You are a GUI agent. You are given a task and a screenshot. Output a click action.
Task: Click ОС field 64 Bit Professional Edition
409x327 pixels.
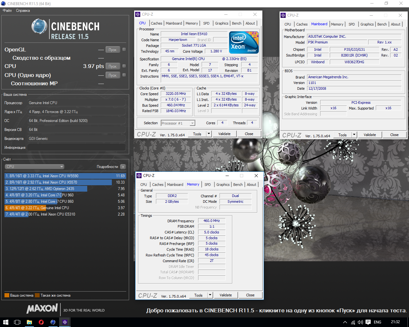[x=76, y=121]
